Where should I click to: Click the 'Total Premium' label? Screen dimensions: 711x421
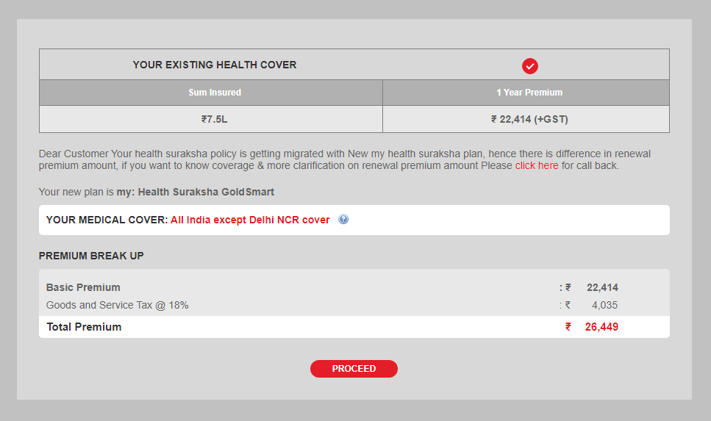pyautogui.click(x=84, y=327)
